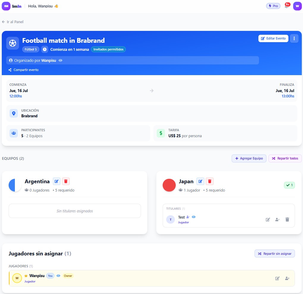Open the event three-dot options menu

[x=294, y=38]
